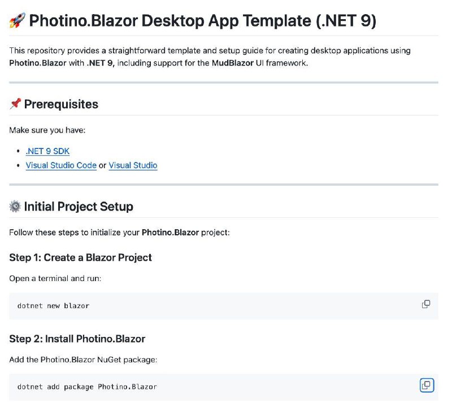Click the bold MudBlazor word in intro
Screen dimensions: 452x412
[233, 63]
